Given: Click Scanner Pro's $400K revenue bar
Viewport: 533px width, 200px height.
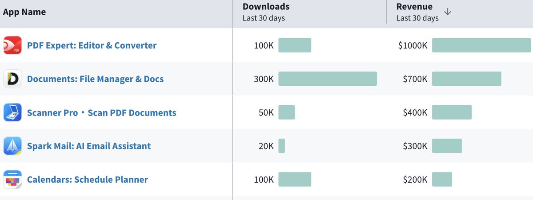Looking at the screenshot, I should tap(452, 112).
